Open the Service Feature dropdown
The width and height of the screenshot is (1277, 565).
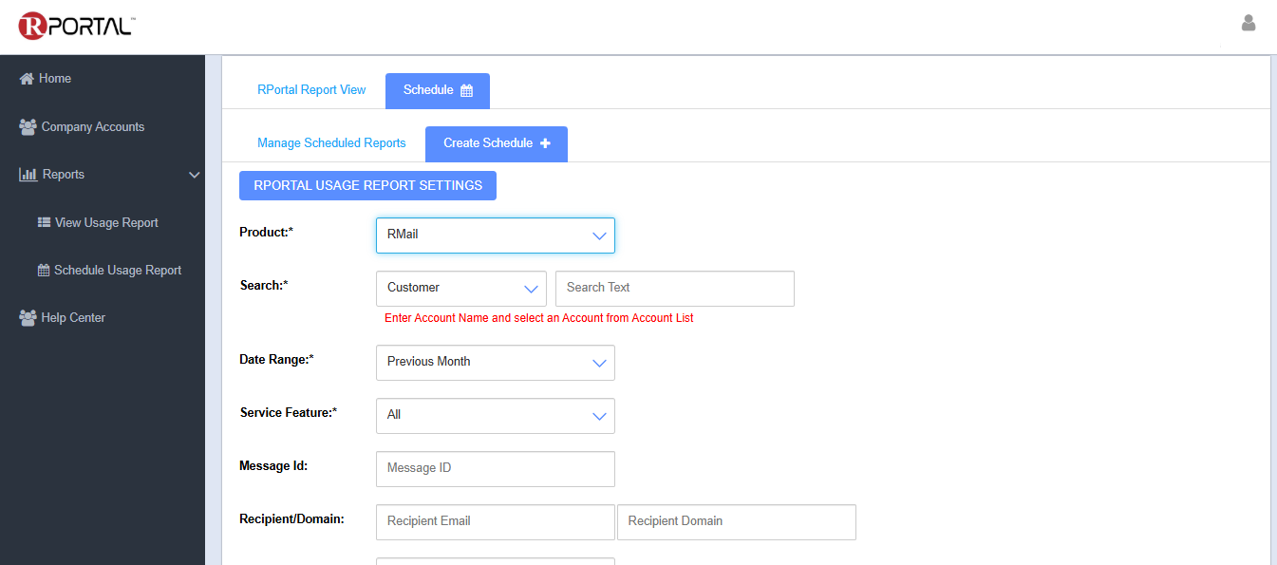coord(495,416)
